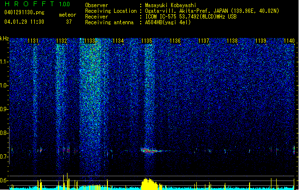The image size is (299, 190).
Task: Click the 1135 time marker
Action: (146, 41)
